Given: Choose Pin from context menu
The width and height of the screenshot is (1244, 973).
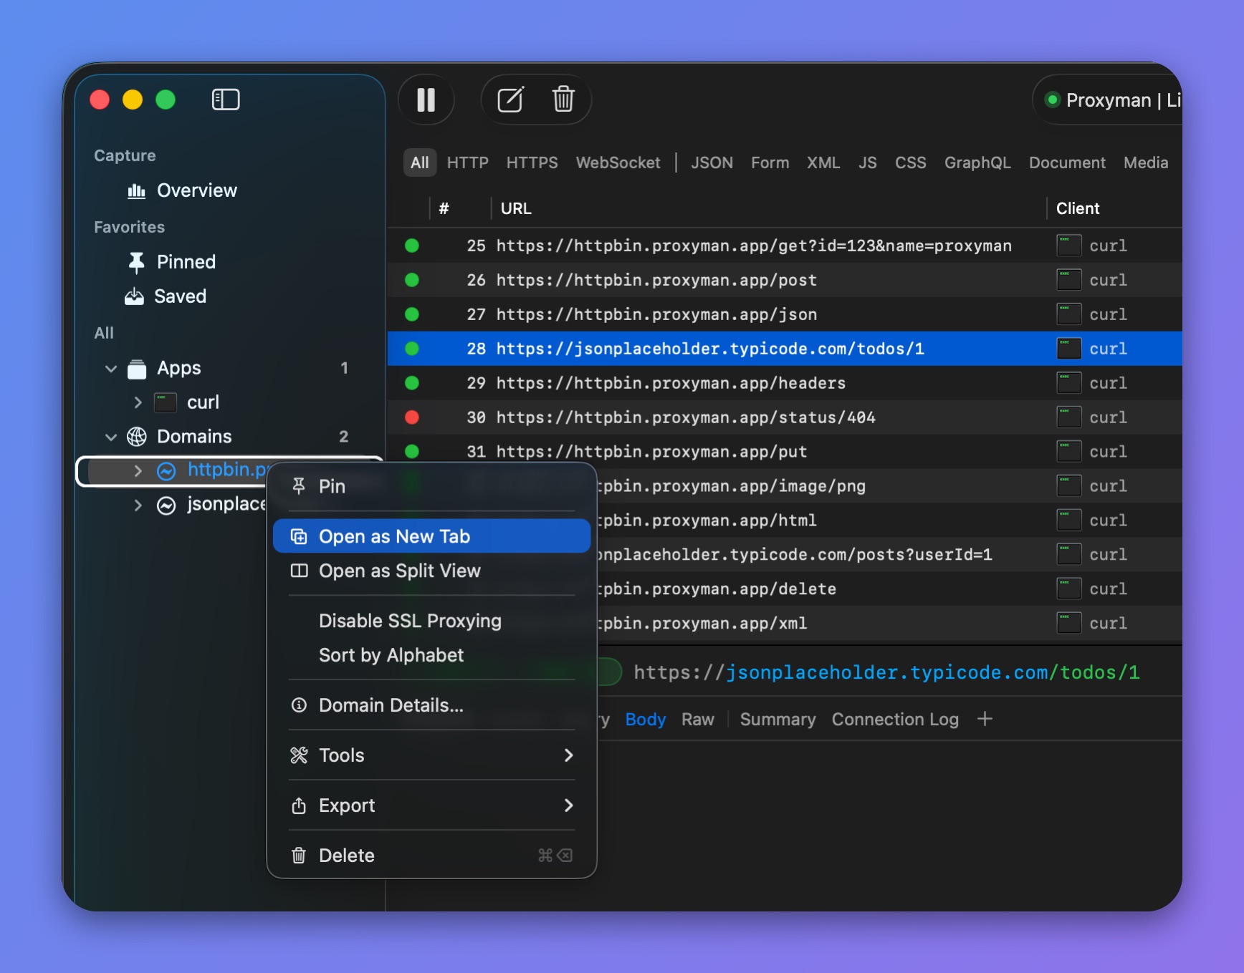Looking at the screenshot, I should tap(431, 487).
